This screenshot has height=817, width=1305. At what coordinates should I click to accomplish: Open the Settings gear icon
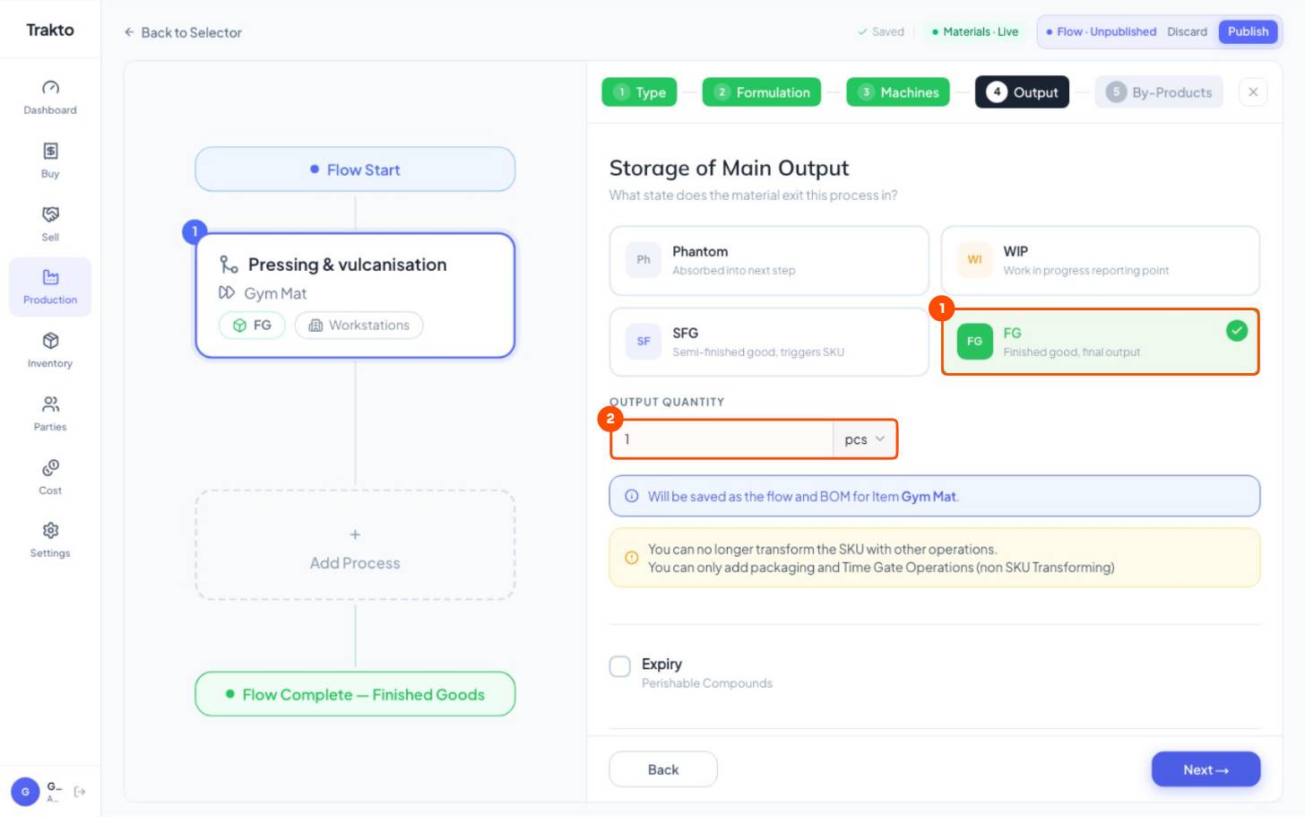pos(50,530)
